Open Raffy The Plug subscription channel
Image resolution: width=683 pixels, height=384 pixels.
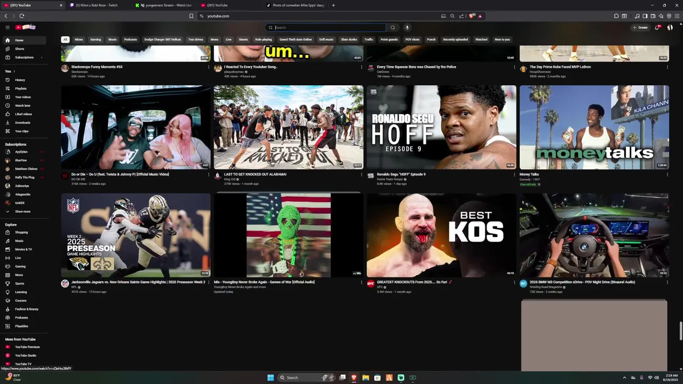point(25,178)
